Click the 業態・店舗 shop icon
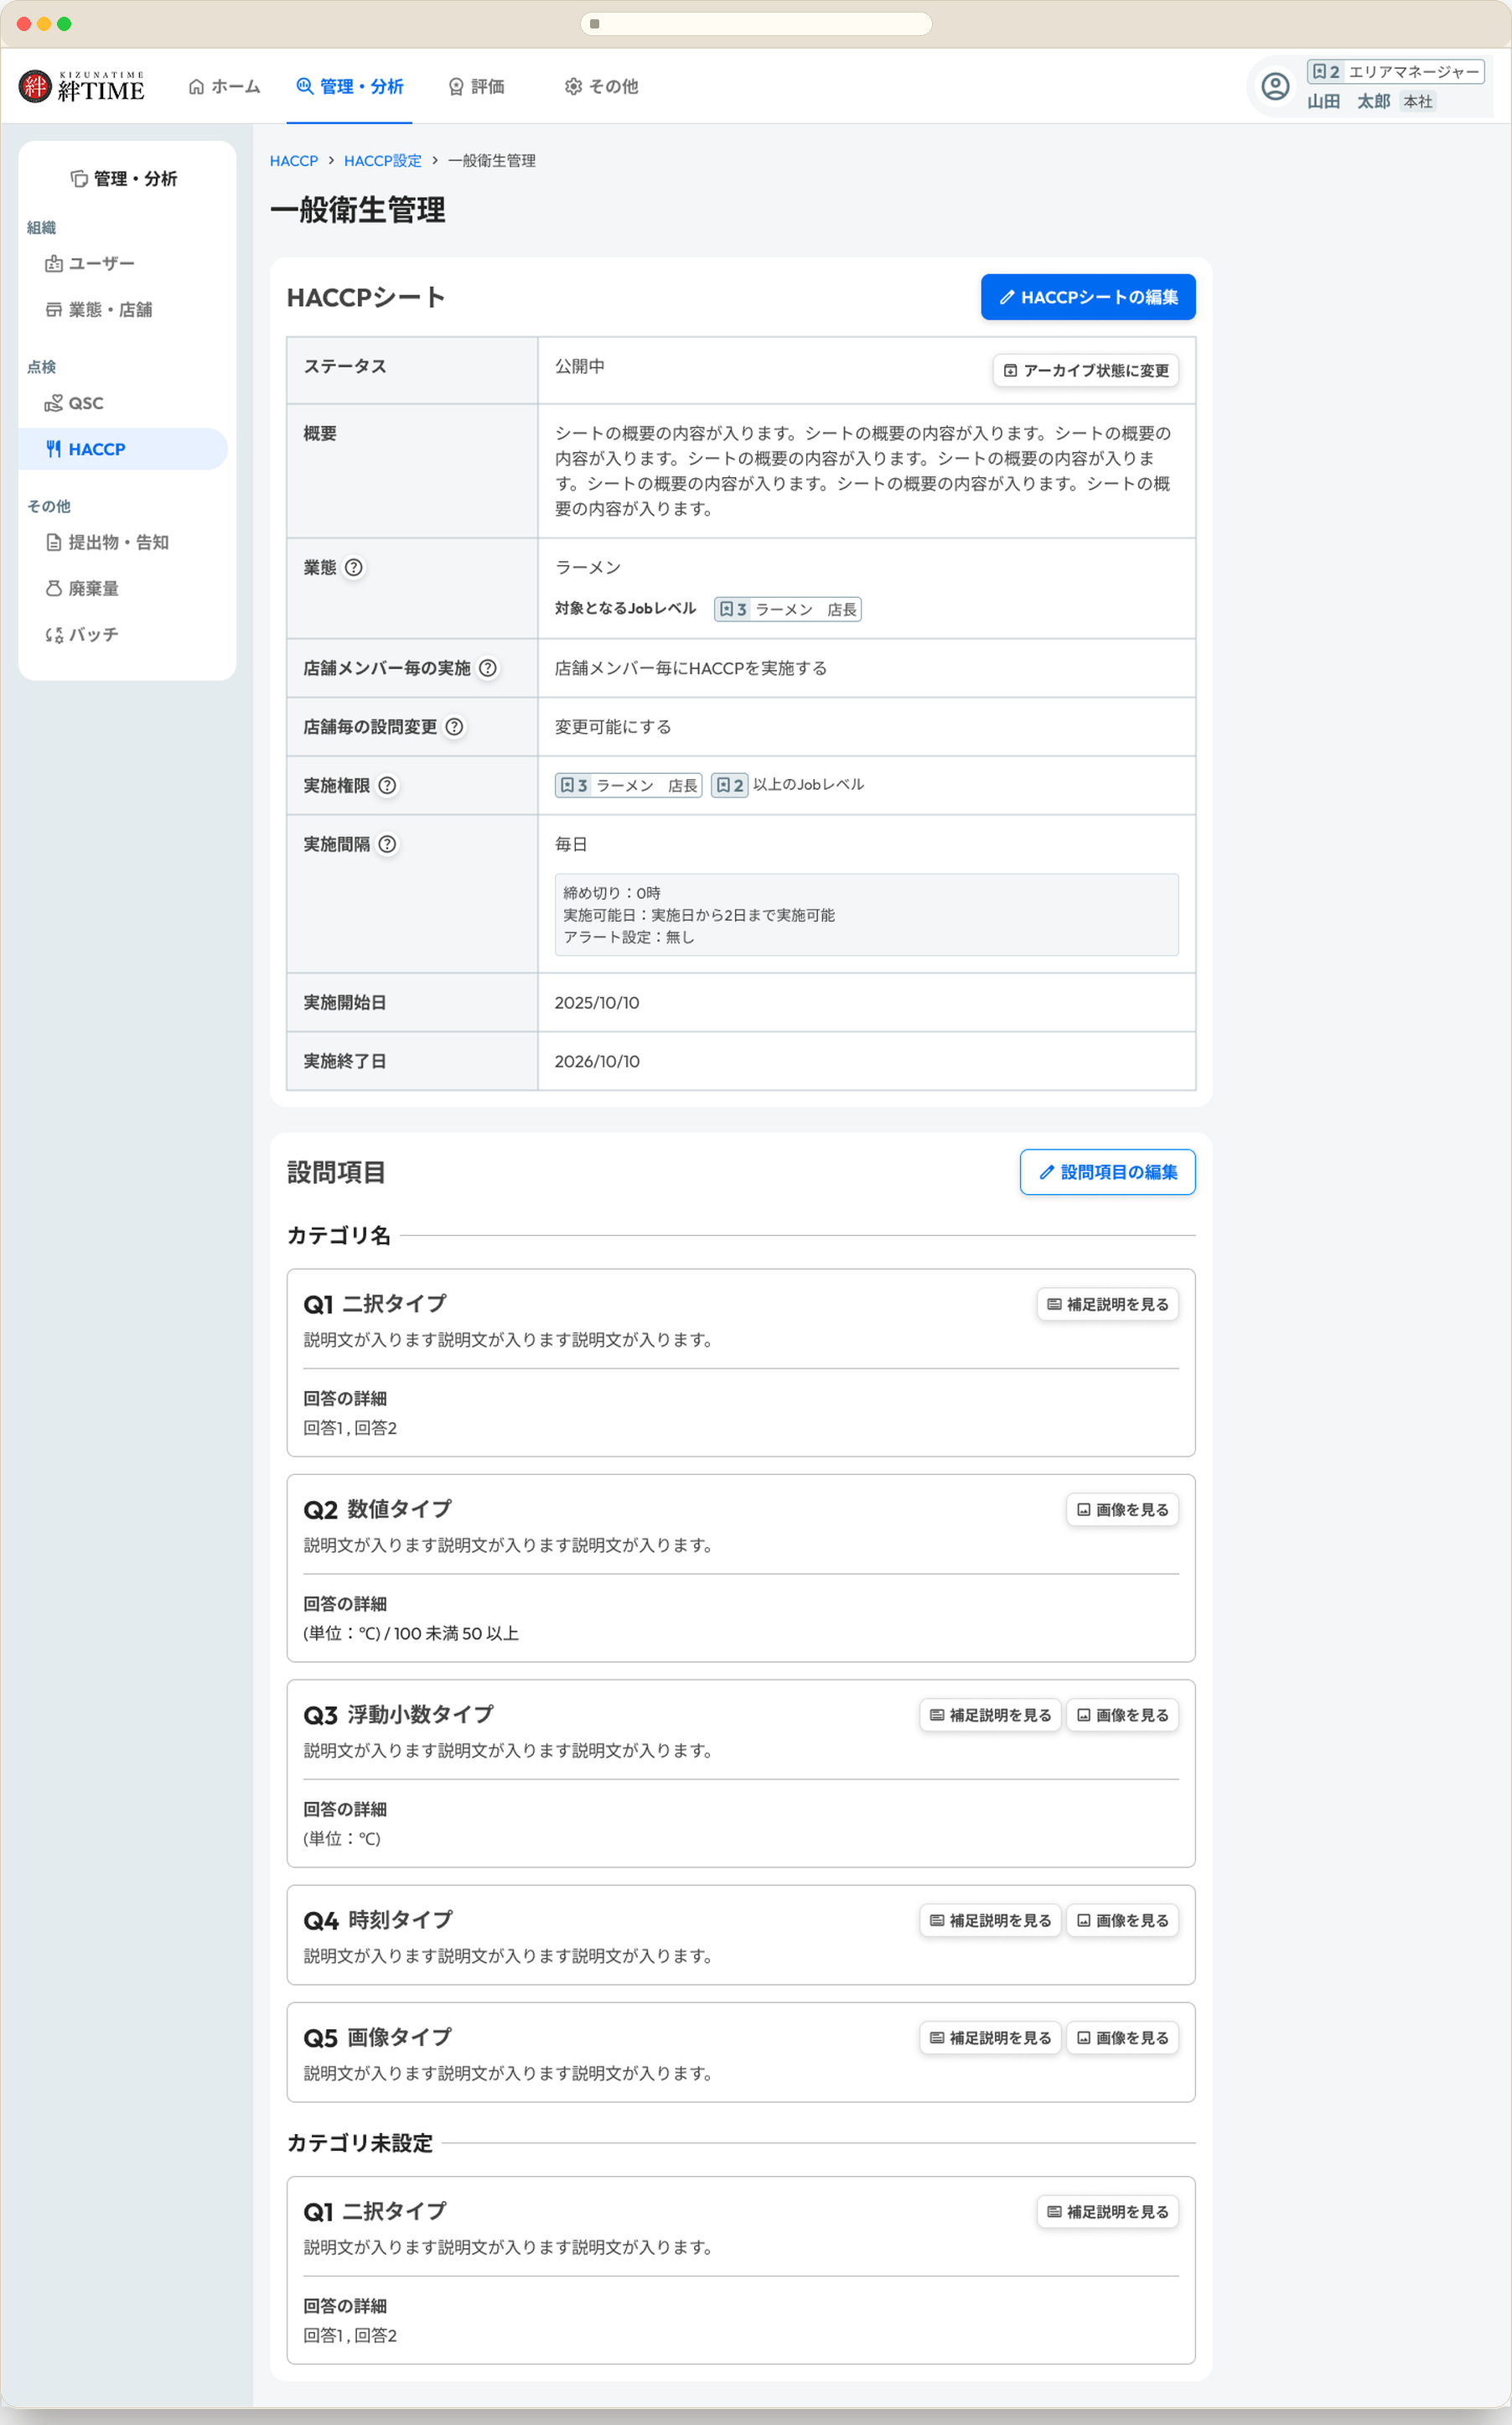 pyautogui.click(x=54, y=310)
